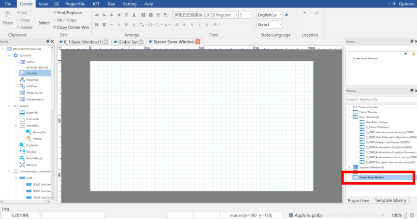Click the Copy Delete Win button
Viewport: 417px width, 219px height.
pos(71,27)
